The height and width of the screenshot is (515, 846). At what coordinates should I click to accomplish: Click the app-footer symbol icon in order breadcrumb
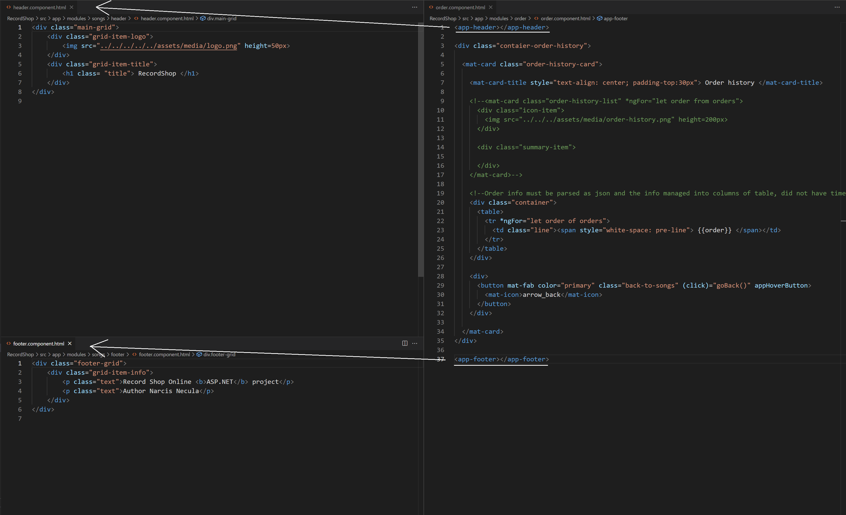click(599, 18)
